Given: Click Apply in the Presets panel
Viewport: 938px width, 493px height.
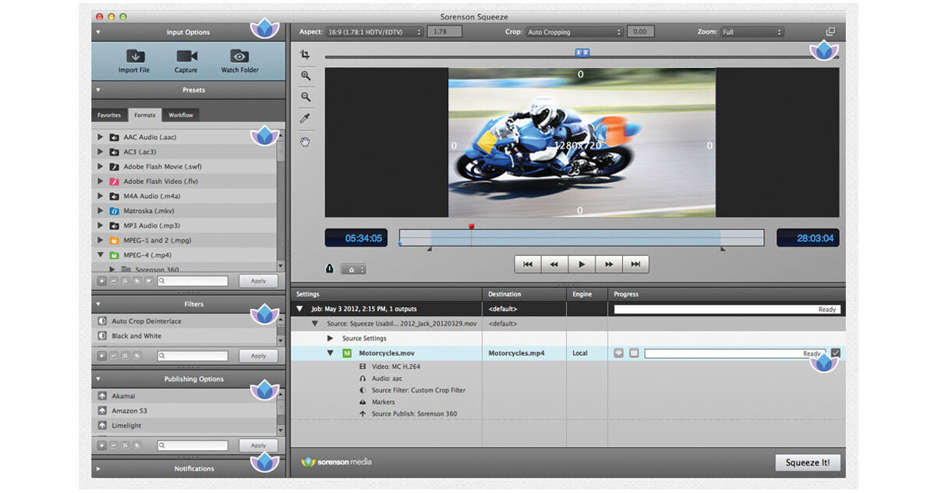Looking at the screenshot, I should pos(258,281).
